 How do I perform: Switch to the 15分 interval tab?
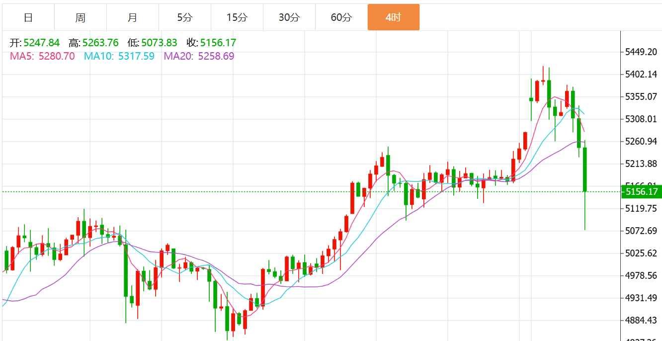pyautogui.click(x=237, y=17)
